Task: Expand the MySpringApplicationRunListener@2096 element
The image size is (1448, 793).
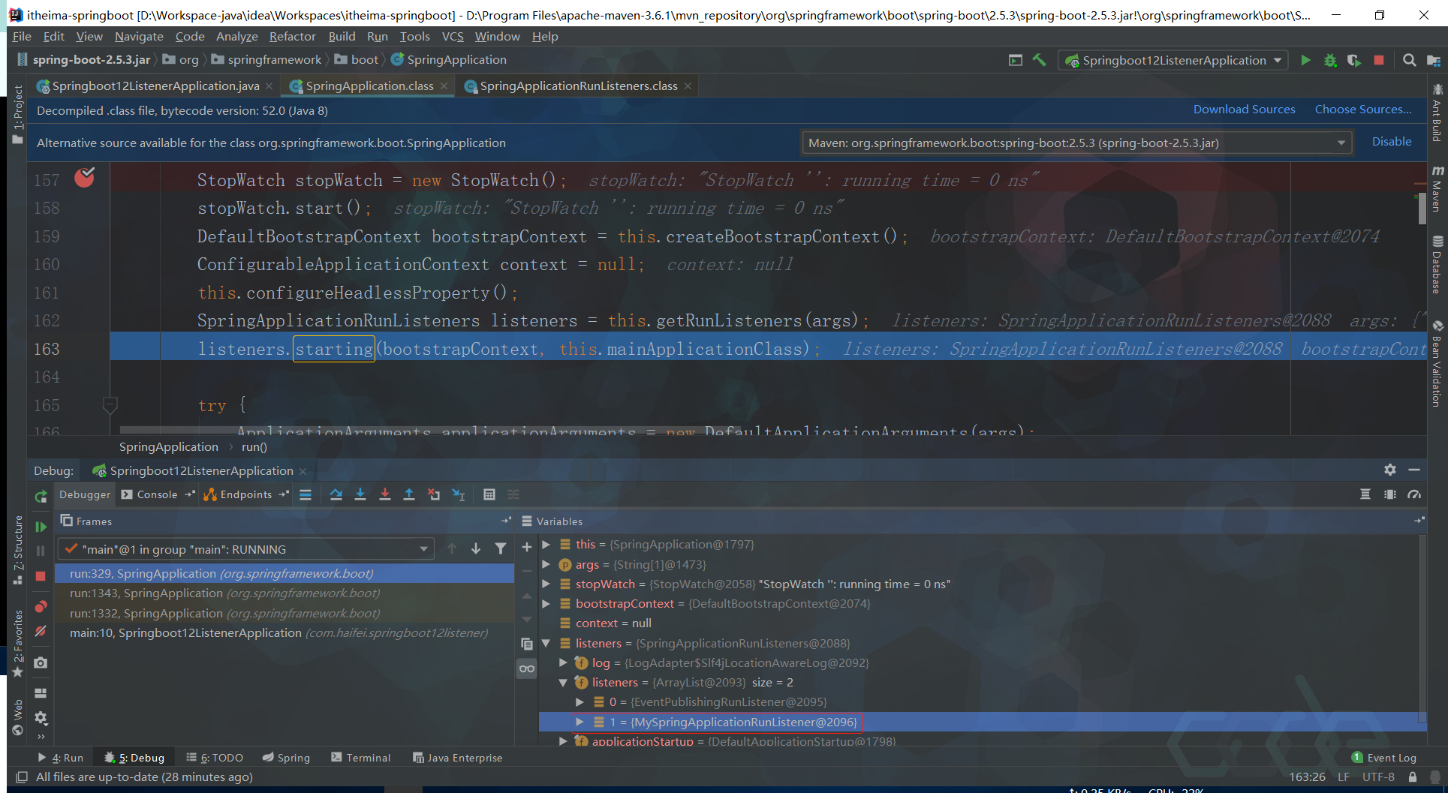Action: [x=580, y=722]
